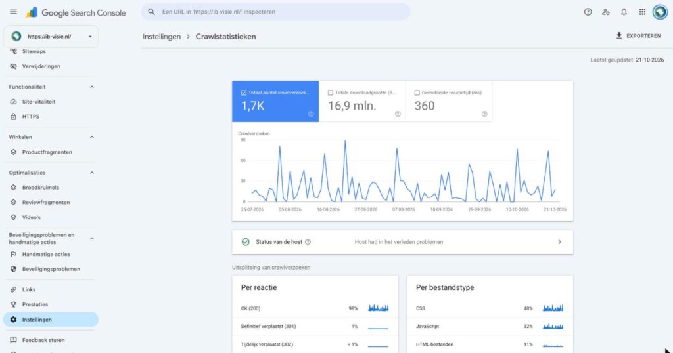Open Definitief verplaatst (301) row

pyautogui.click(x=315, y=327)
